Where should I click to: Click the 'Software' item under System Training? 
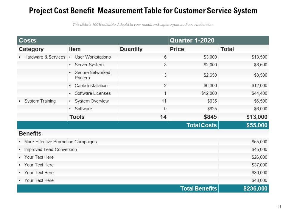(x=83, y=109)
